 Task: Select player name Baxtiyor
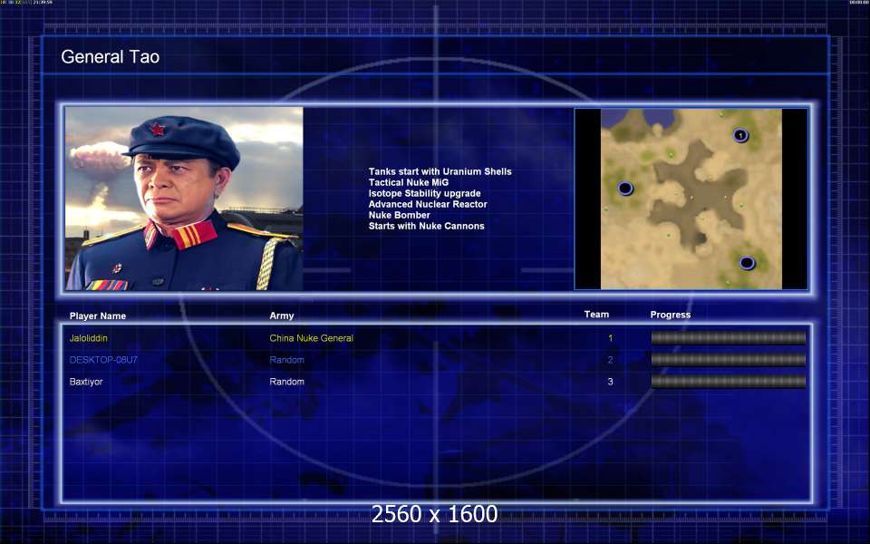pyautogui.click(x=86, y=382)
